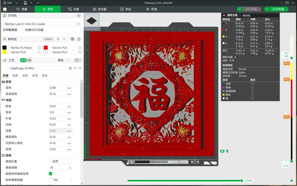Open color scheme dropdown showing 耗材丝

click(x=259, y=15)
